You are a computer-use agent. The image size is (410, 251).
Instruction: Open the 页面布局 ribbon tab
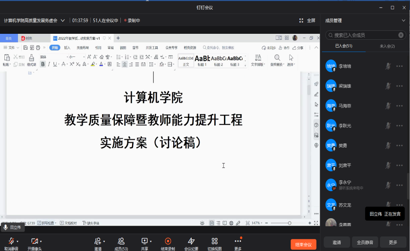83,48
